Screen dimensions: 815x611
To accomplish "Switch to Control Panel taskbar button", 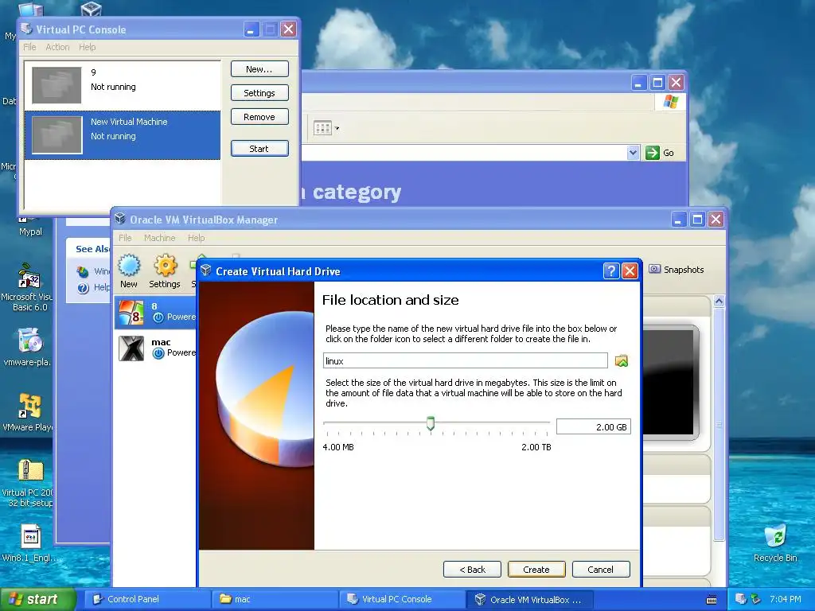I will click(146, 599).
